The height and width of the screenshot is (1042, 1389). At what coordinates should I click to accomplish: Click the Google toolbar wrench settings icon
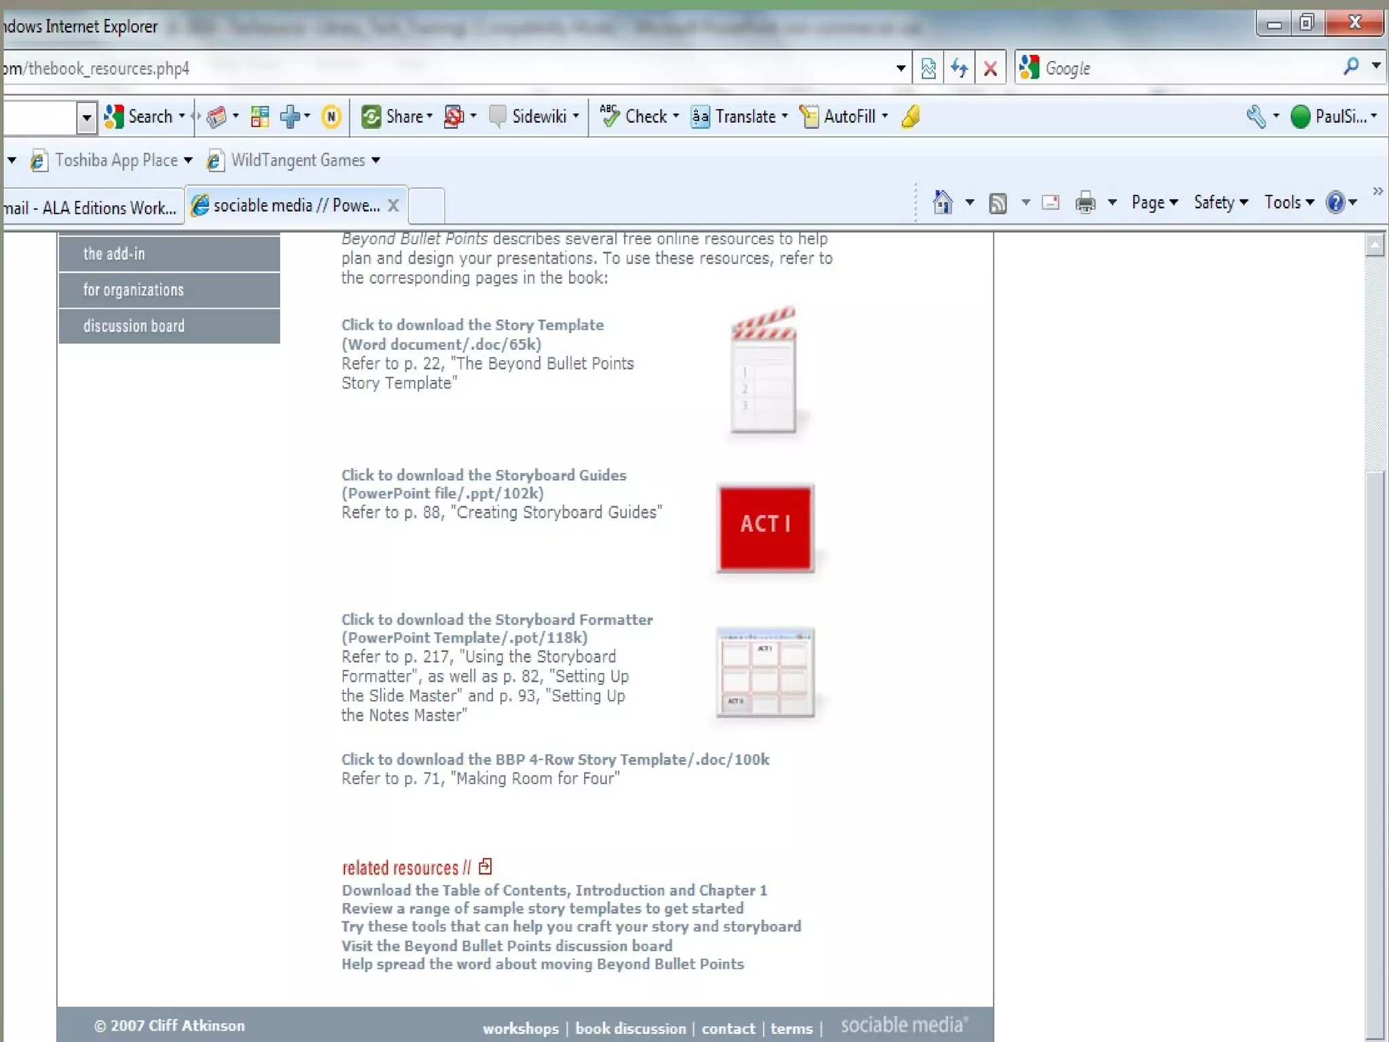pos(1255,117)
